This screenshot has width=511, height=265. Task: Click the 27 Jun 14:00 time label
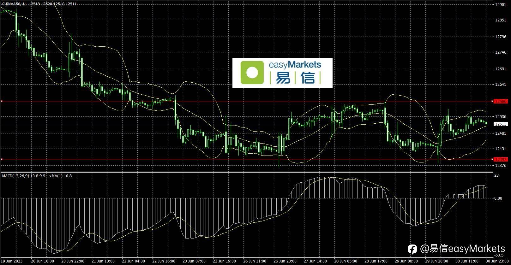tap(315, 261)
